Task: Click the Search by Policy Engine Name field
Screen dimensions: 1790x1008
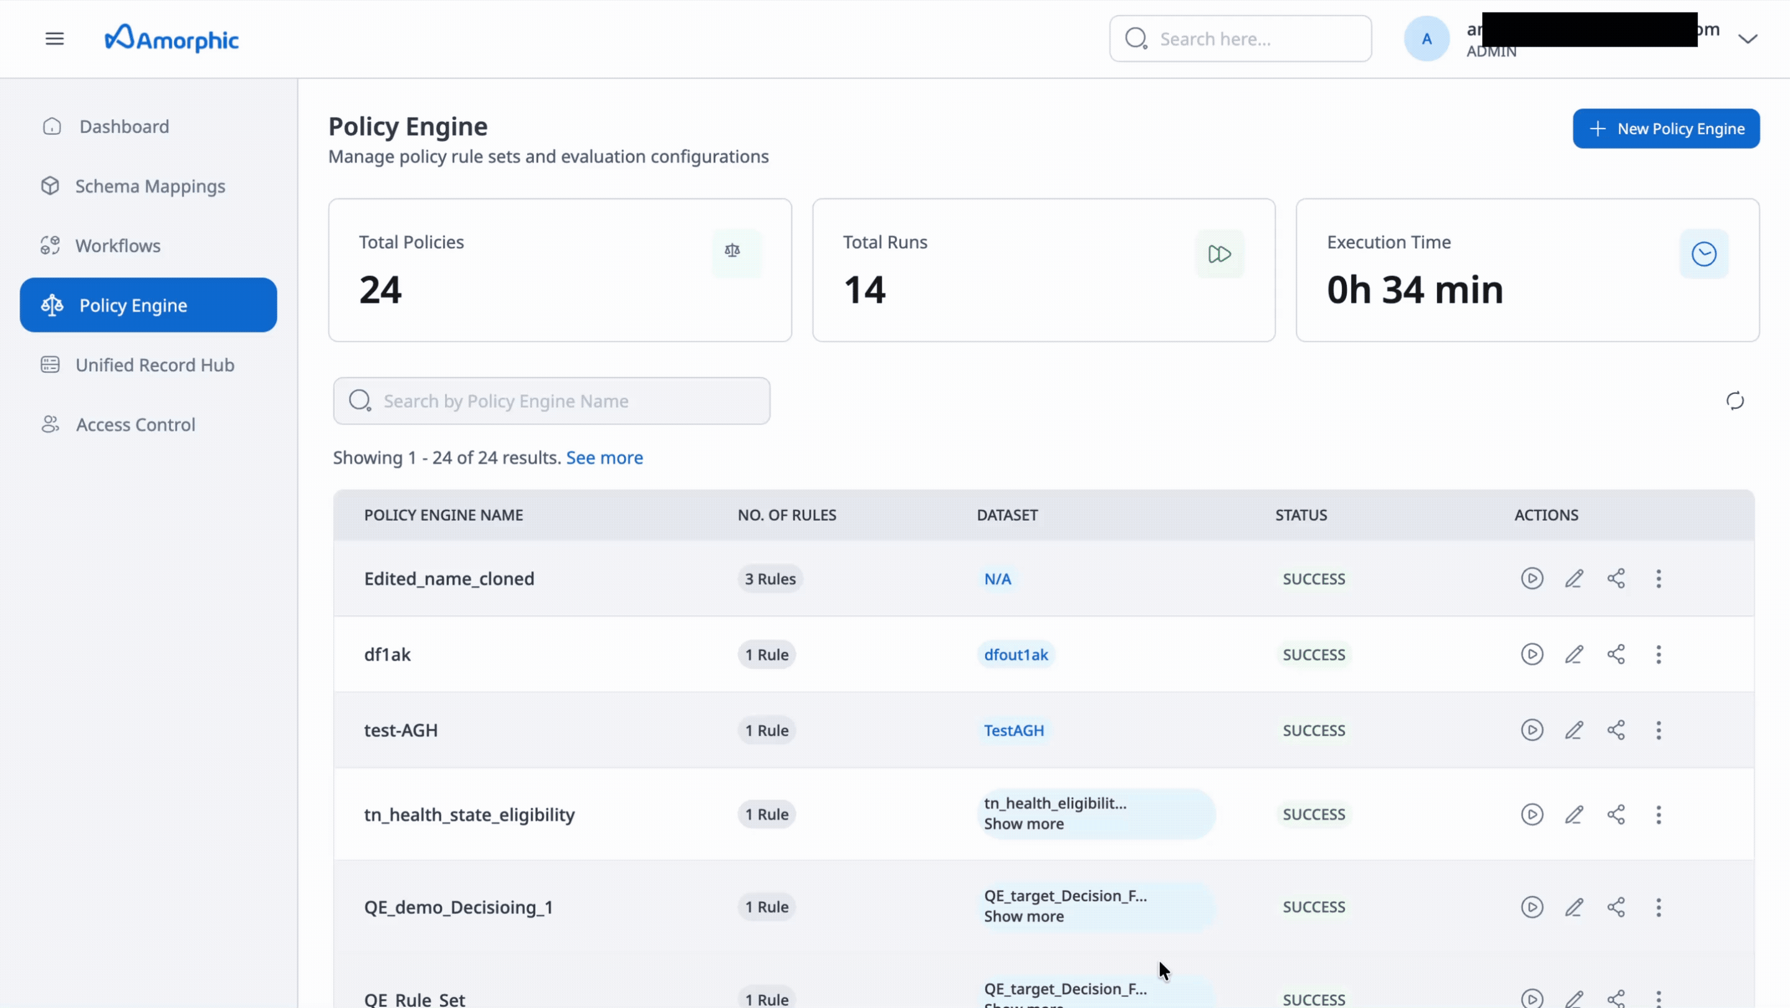Action: pyautogui.click(x=551, y=401)
